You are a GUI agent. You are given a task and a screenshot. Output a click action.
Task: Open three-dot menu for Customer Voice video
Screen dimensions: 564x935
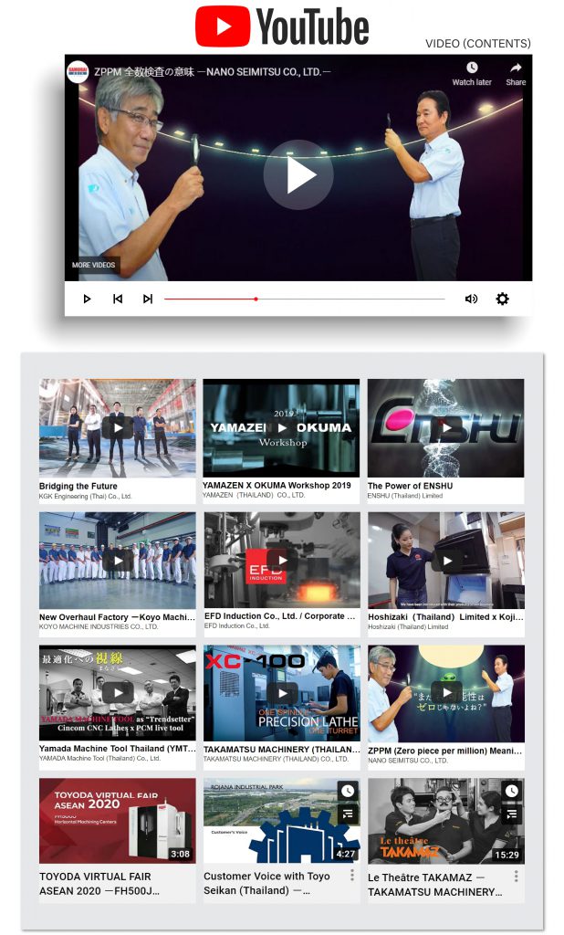[x=352, y=876]
